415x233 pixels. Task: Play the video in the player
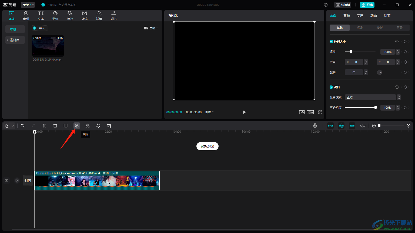pos(244,112)
